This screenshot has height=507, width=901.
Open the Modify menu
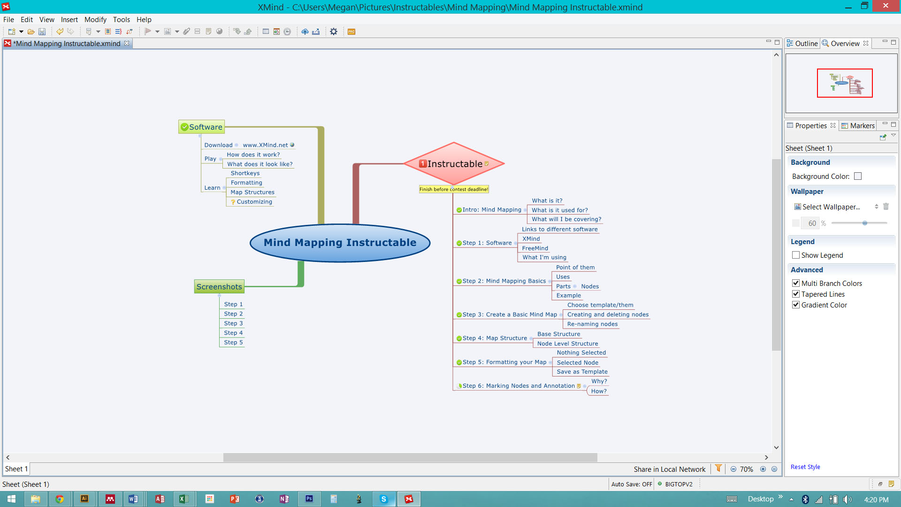pos(95,19)
